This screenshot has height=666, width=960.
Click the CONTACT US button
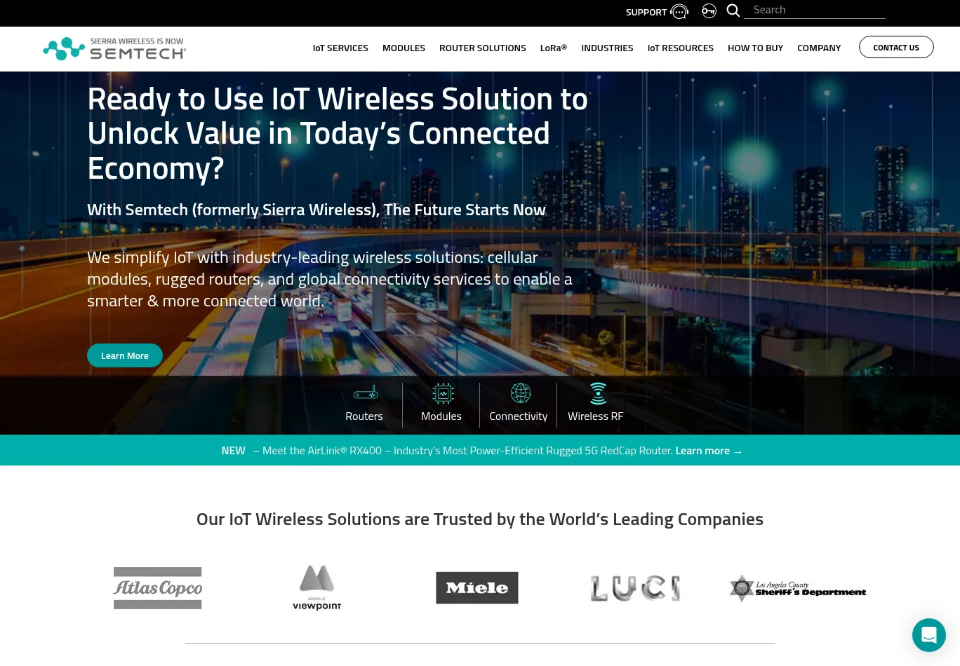click(896, 47)
